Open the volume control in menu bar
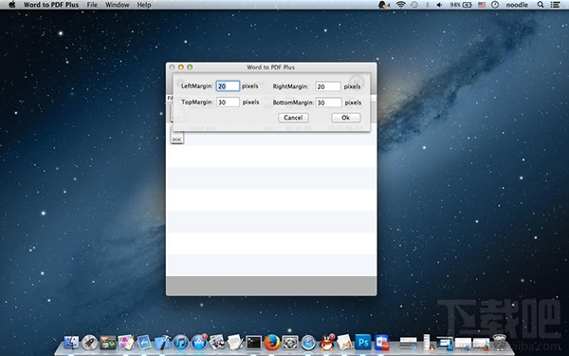Screen dimensions: 569x356 pos(439,5)
